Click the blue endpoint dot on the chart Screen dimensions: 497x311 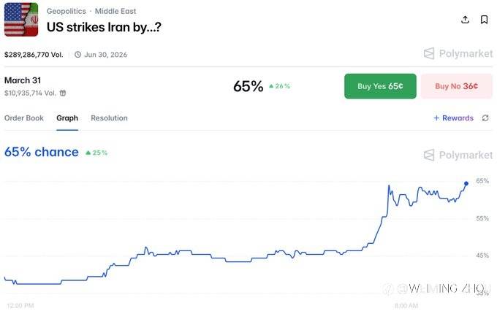[x=466, y=184]
